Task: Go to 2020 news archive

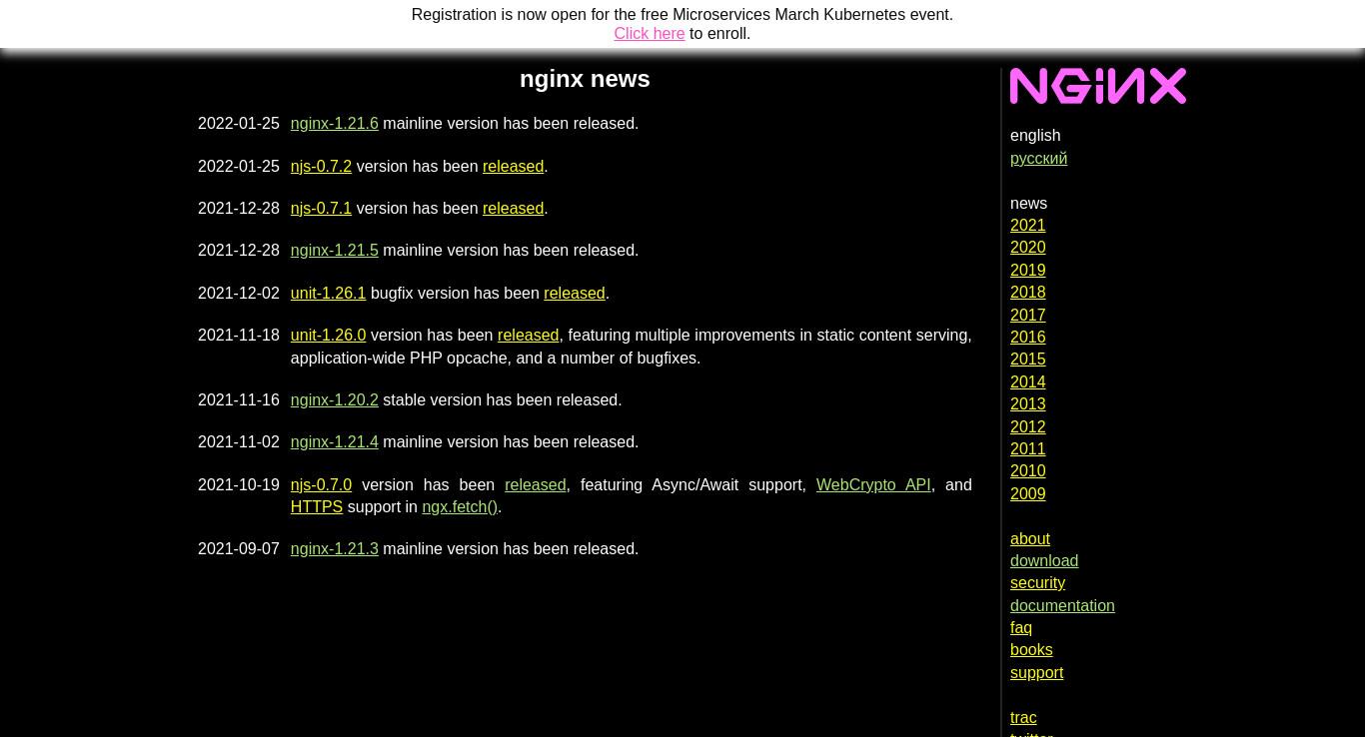Action: coord(1028,247)
